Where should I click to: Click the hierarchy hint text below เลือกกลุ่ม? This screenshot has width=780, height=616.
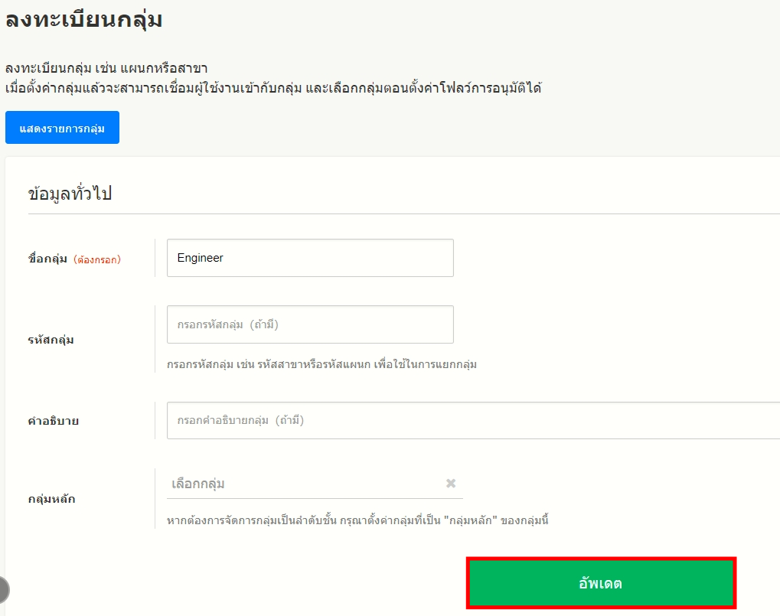point(358,521)
